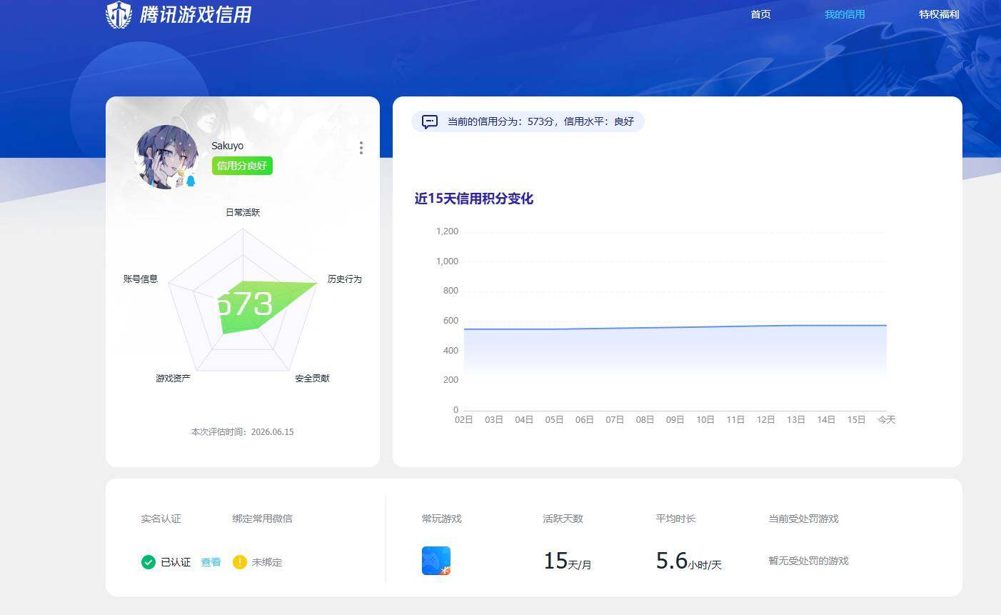Click the username Sakuyo
Screen dimensions: 1001x615
point(227,146)
